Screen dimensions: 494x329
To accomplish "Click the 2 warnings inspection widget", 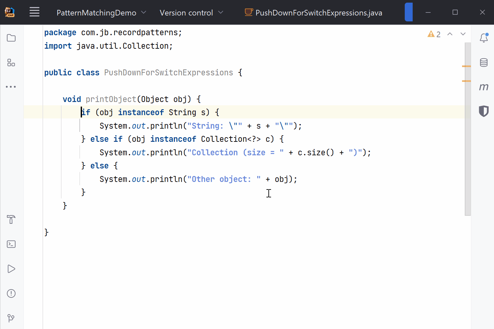I will click(x=434, y=34).
